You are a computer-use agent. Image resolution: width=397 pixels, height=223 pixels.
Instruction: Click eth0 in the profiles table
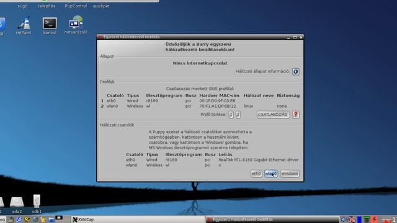(111, 101)
